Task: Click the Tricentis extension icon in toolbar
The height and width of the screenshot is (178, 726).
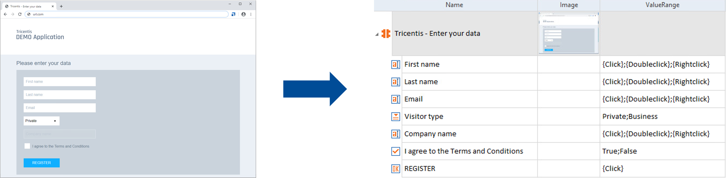Action: tap(233, 14)
